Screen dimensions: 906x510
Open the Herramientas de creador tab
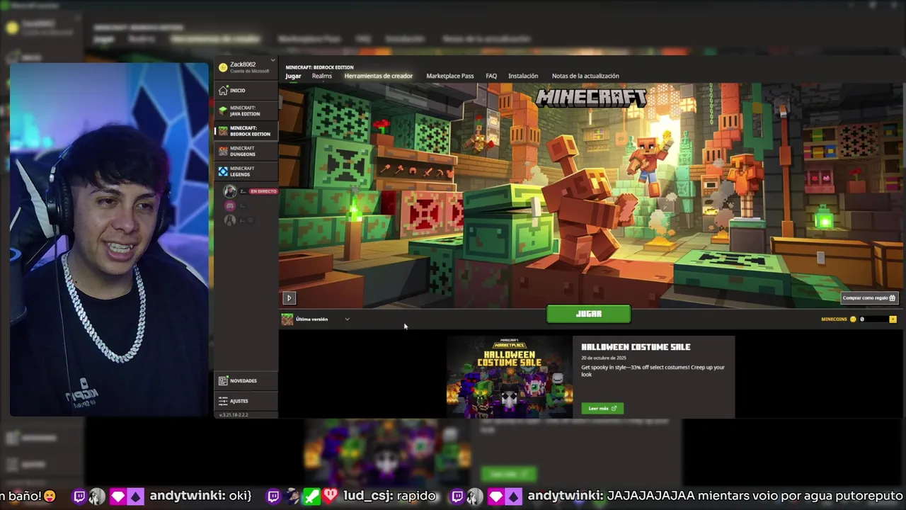[378, 76]
